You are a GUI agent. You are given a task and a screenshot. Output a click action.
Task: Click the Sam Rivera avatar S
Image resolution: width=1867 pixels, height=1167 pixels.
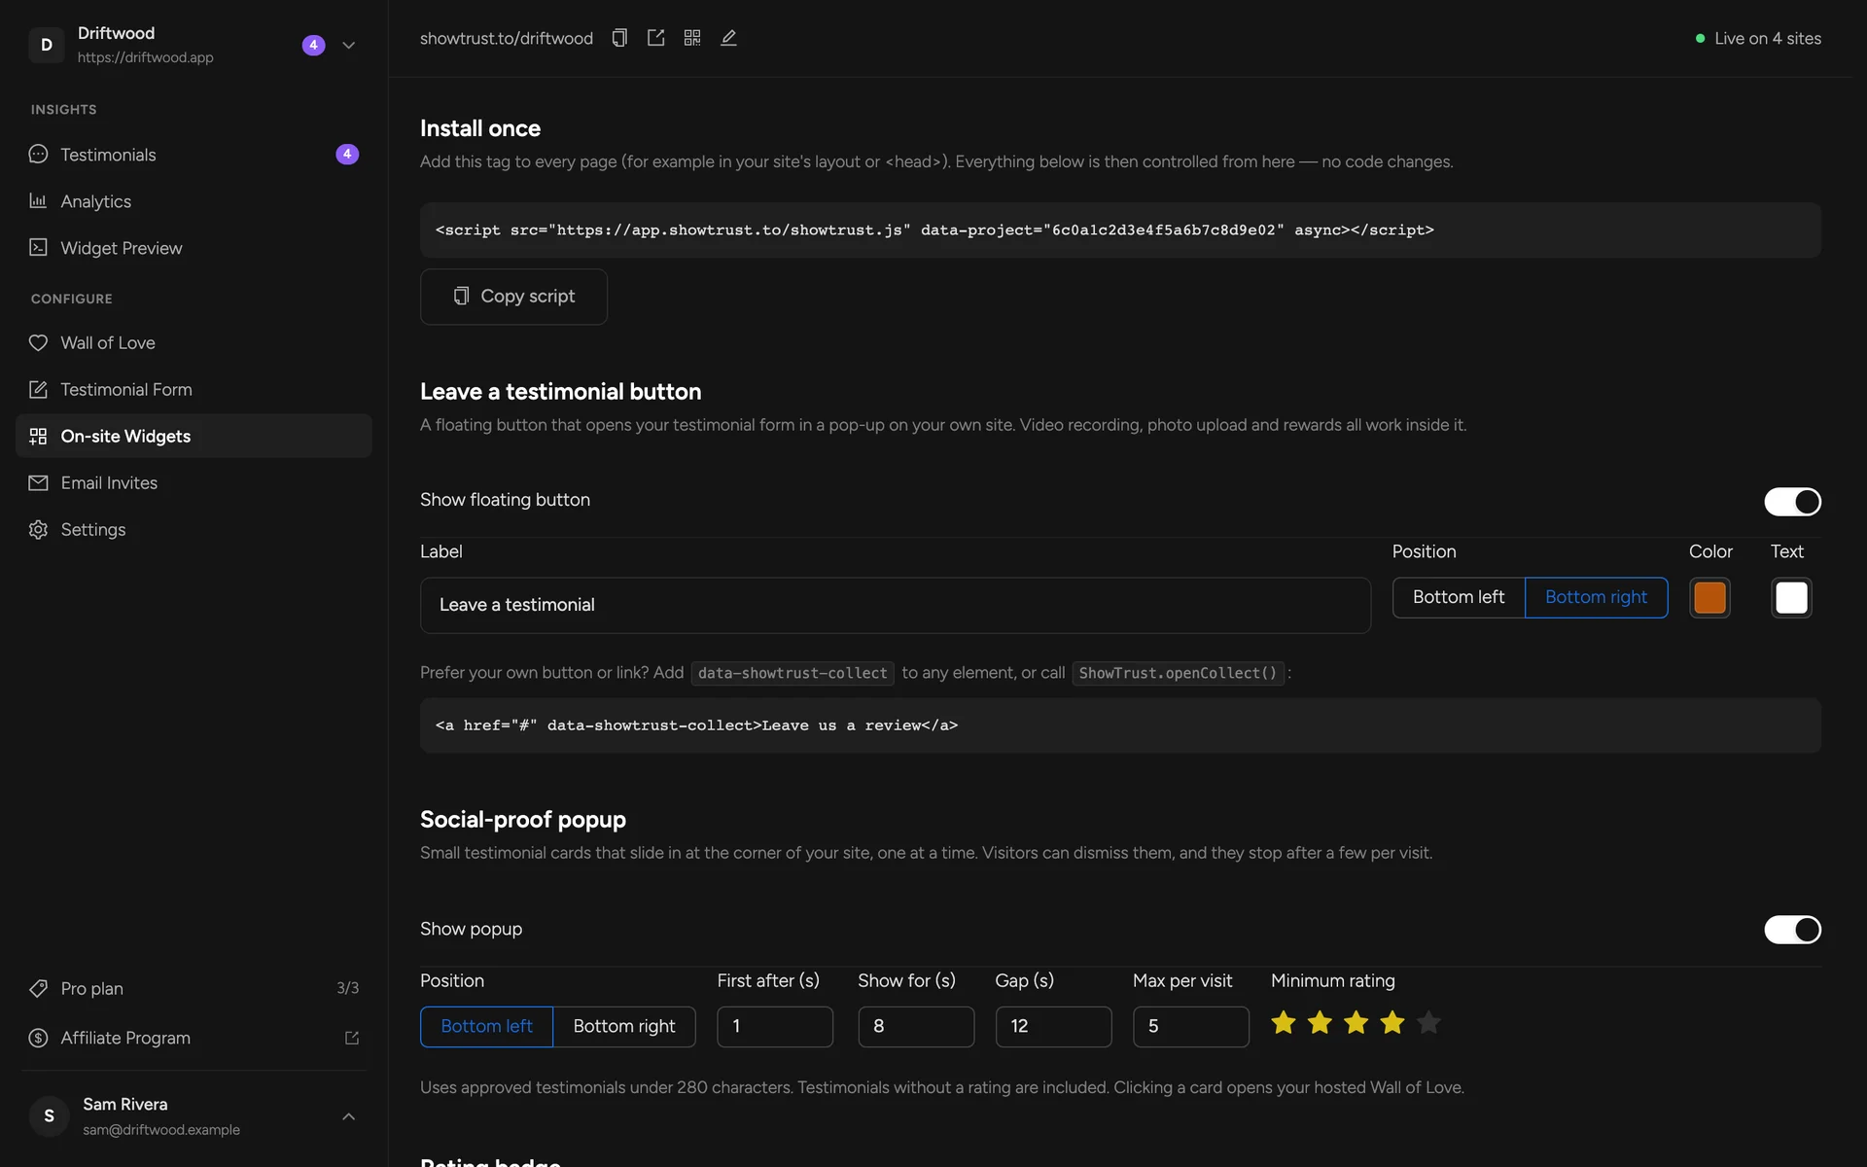click(49, 1115)
